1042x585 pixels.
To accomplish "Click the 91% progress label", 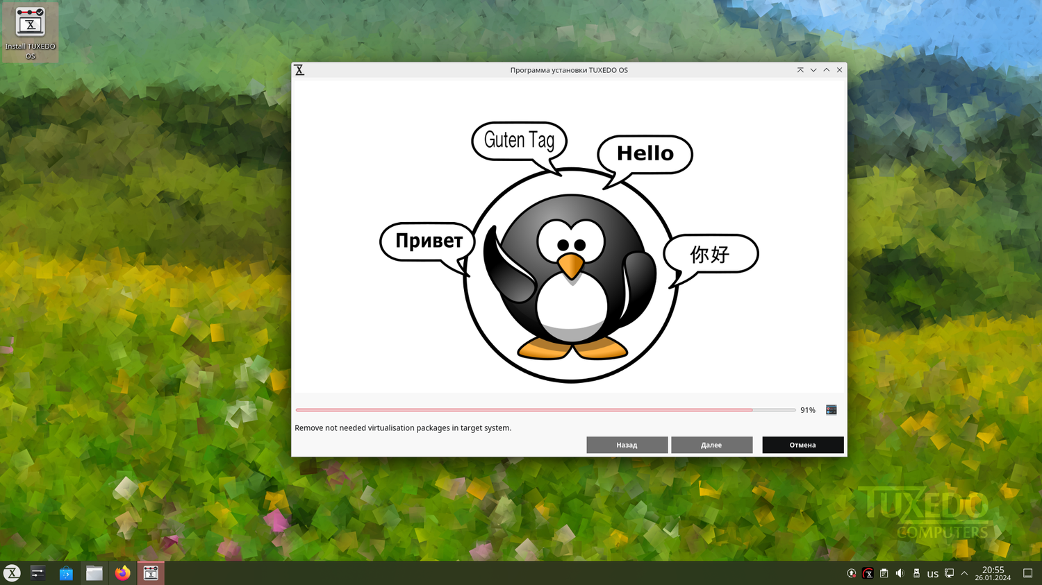I will tap(808, 410).
